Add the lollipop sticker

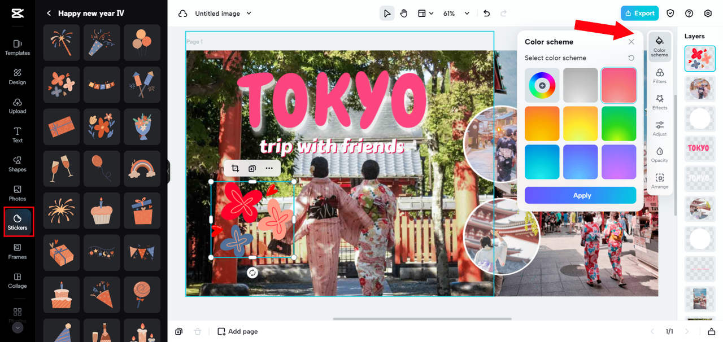click(142, 295)
